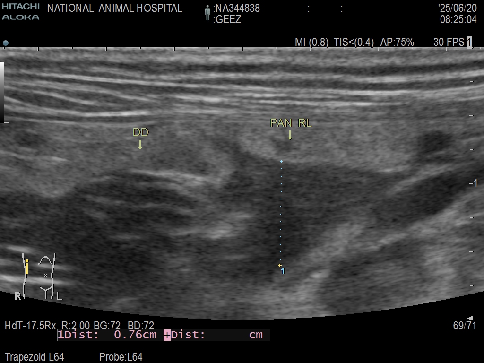Click the focus marker at depth 1
Viewport: 484px width, 363px height.
(x=474, y=183)
